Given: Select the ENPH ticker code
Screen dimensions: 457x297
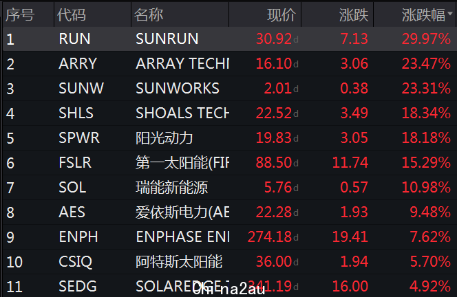Looking at the screenshot, I should point(78,236).
